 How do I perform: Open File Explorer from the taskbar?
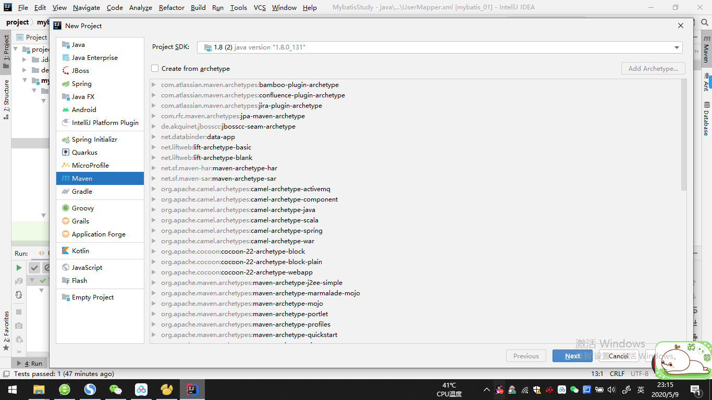(x=39, y=390)
